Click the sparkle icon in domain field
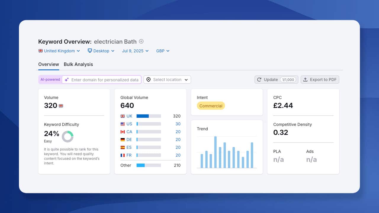Screen dimensions: 379x213 click(67, 80)
